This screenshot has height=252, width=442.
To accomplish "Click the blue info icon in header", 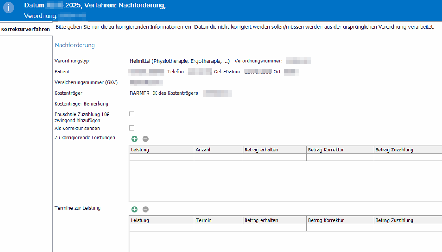I will coord(9,8).
